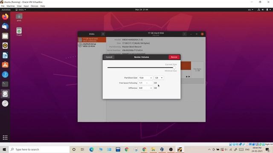The height and width of the screenshot is (153, 273).
Task: Select the amit home folder desktop icon
Action: (19, 17)
